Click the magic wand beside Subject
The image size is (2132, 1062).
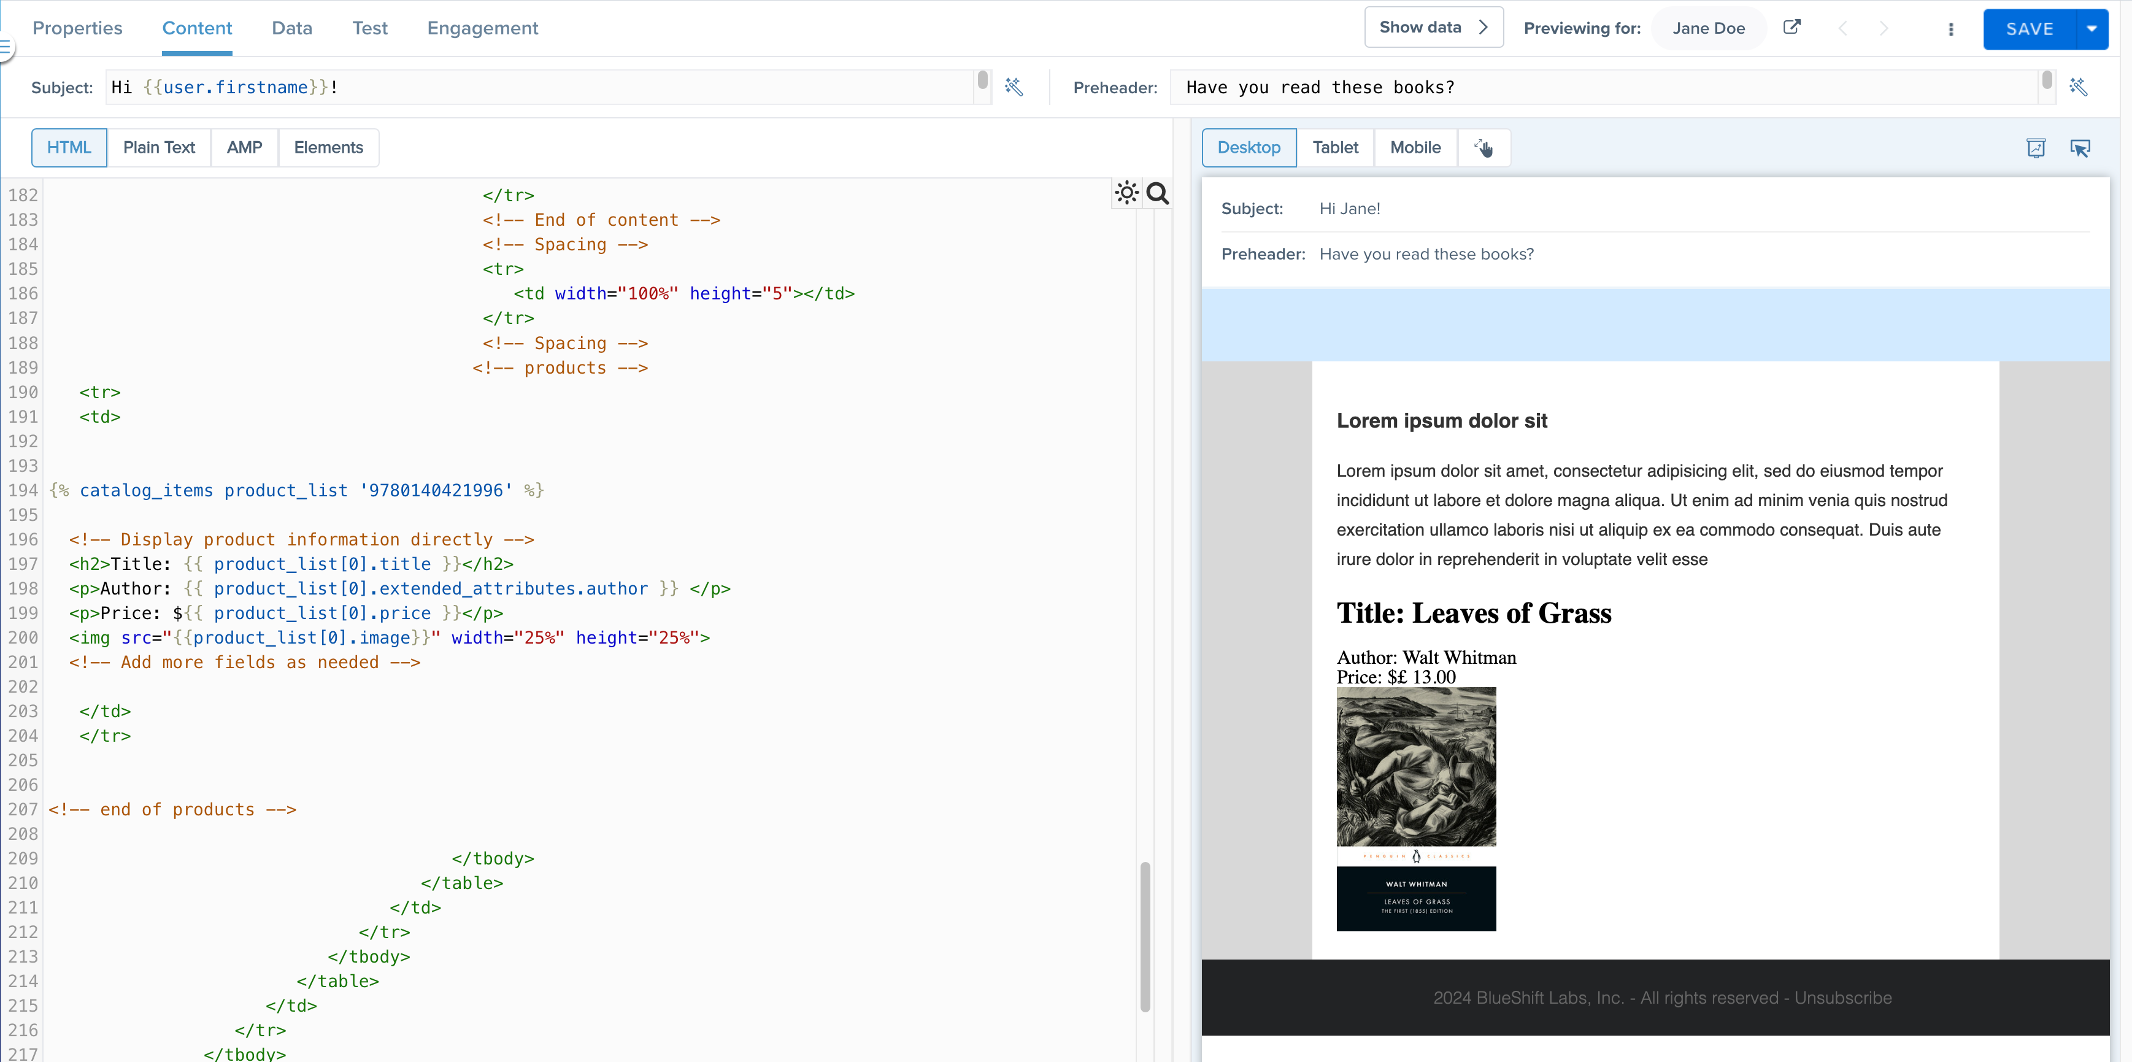coord(1014,87)
